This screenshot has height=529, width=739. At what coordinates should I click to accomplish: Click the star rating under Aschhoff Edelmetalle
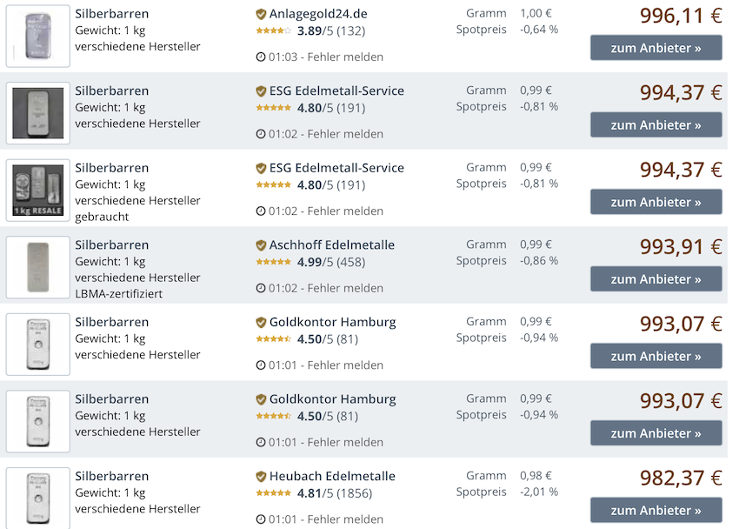pyautogui.click(x=274, y=262)
